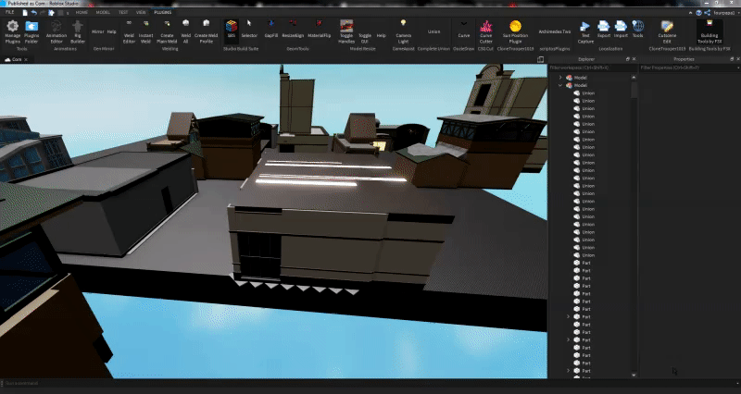Click the globe icon beside the share icon

click(699, 13)
